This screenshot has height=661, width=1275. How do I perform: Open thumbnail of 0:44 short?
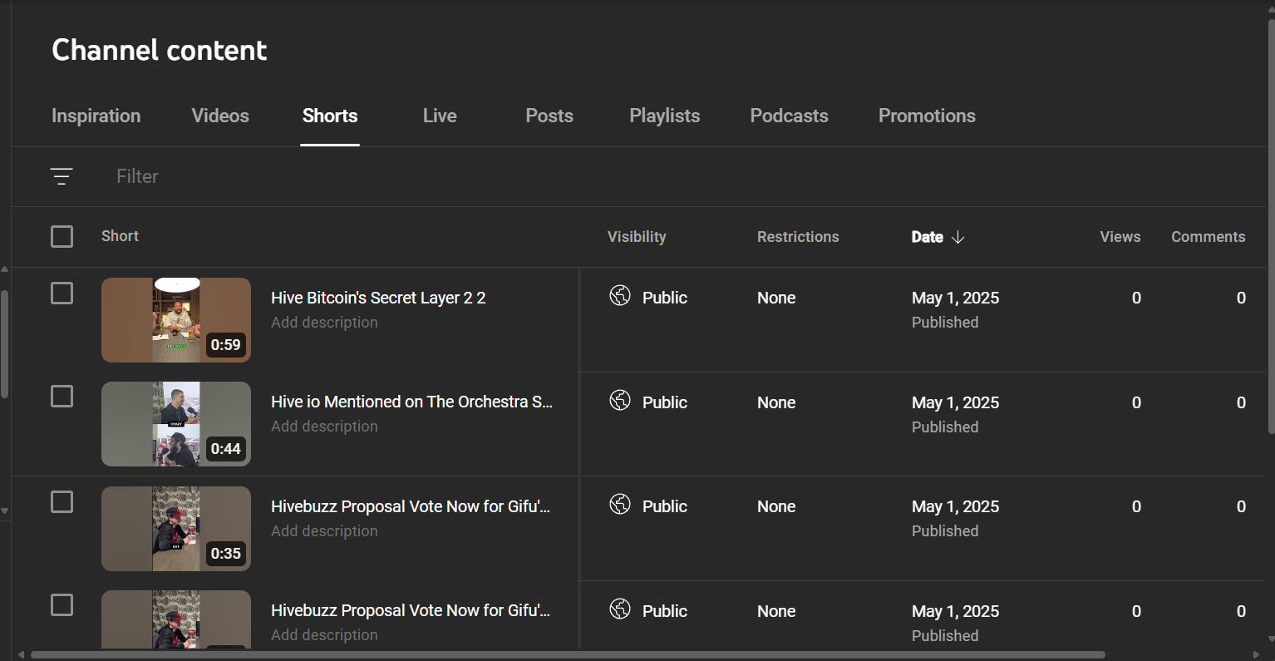176,424
